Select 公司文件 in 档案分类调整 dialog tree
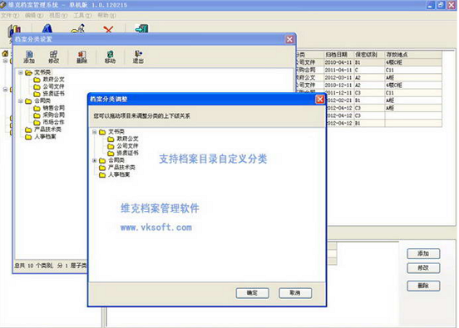Image resolution: width=459 pixels, height=328 pixels. (127, 146)
